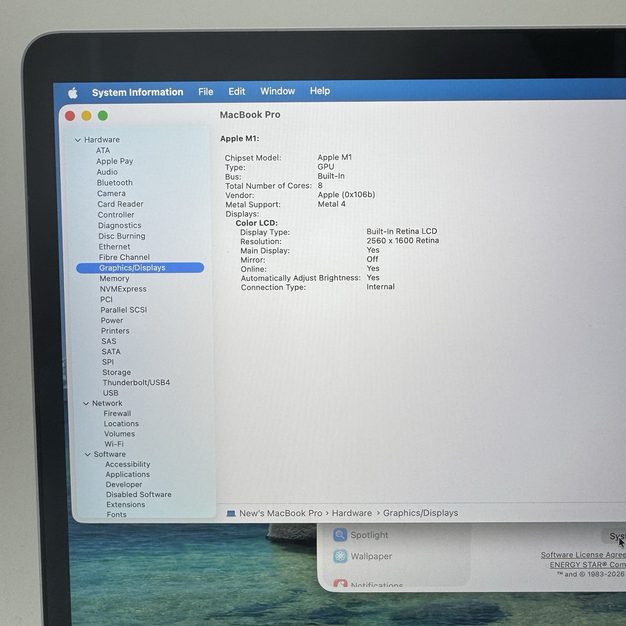
Task: Open the Software License Agreement link
Action: pyautogui.click(x=583, y=555)
